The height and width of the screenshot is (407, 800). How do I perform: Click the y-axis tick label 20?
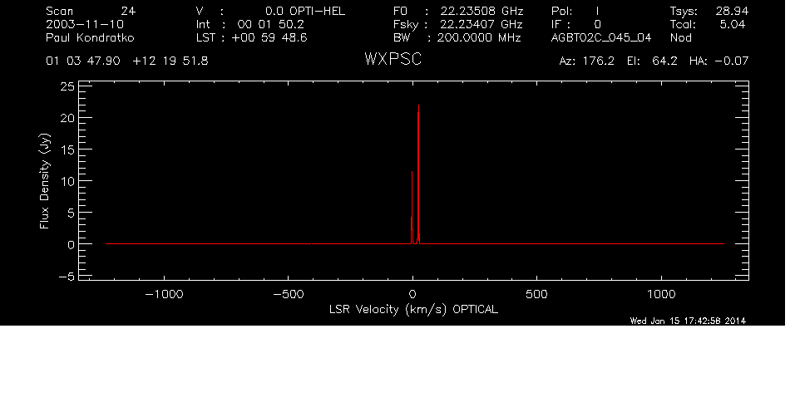pyautogui.click(x=68, y=118)
